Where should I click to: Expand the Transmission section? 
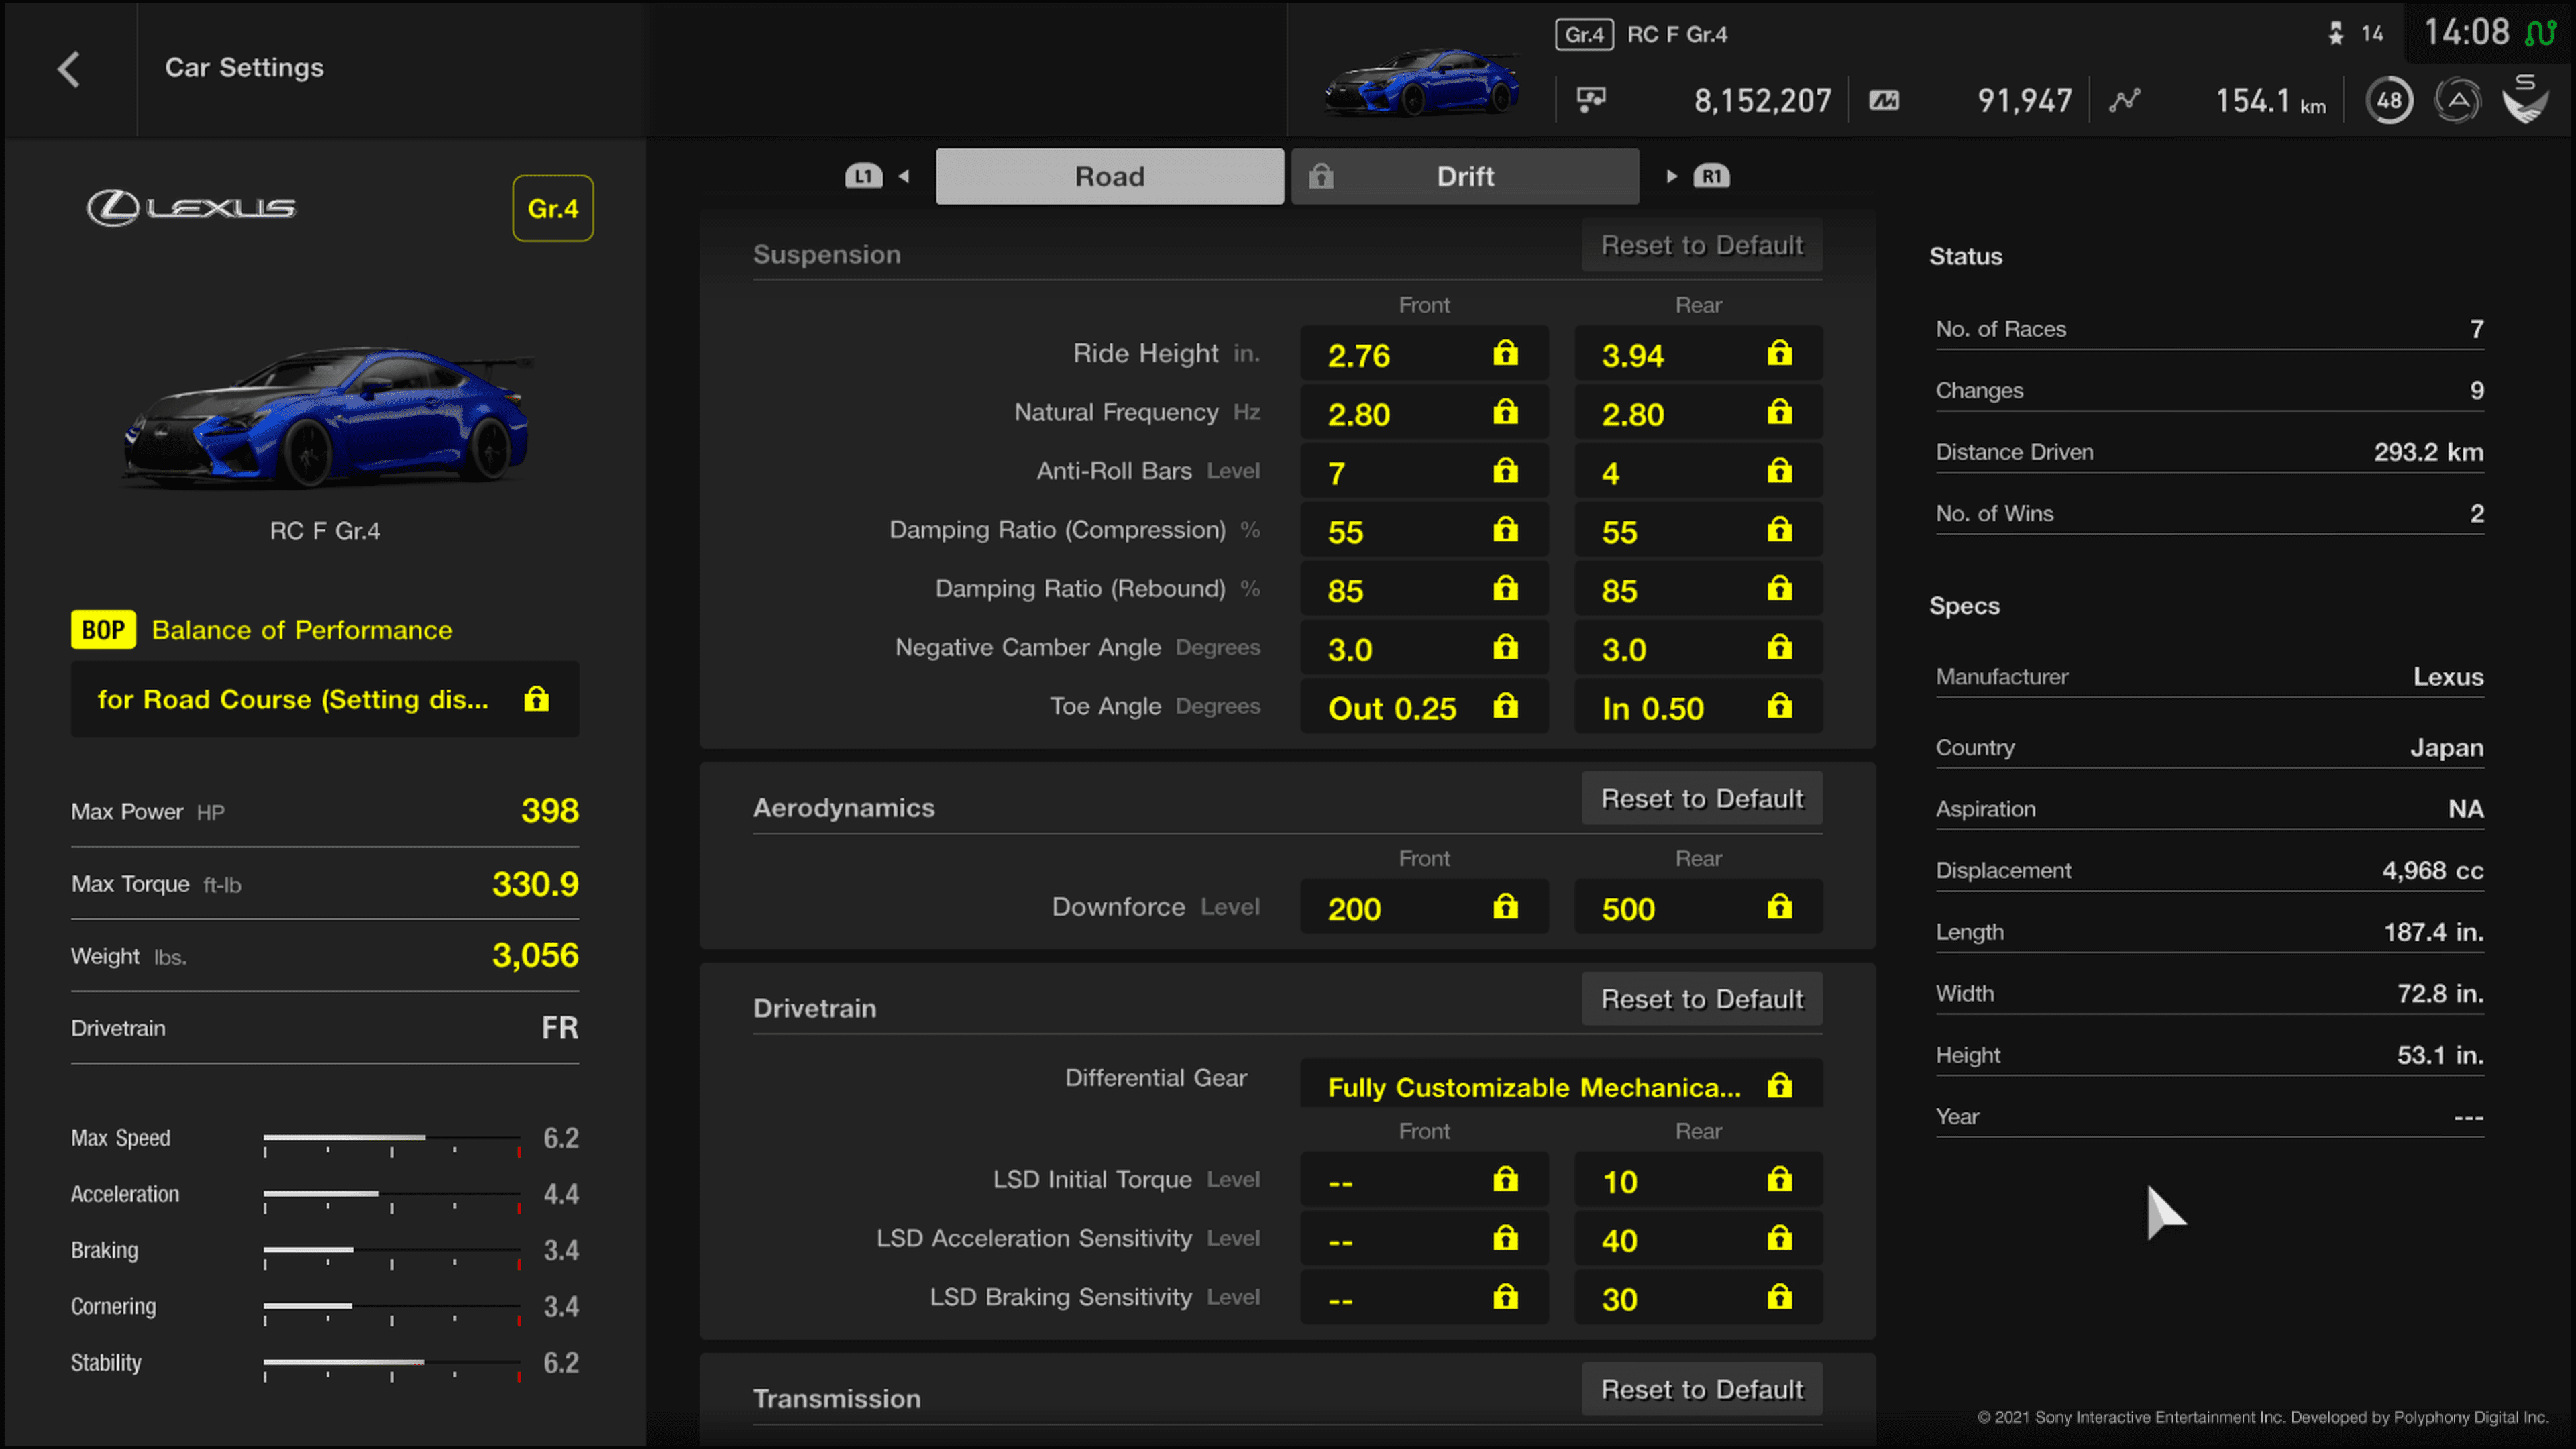(837, 1398)
